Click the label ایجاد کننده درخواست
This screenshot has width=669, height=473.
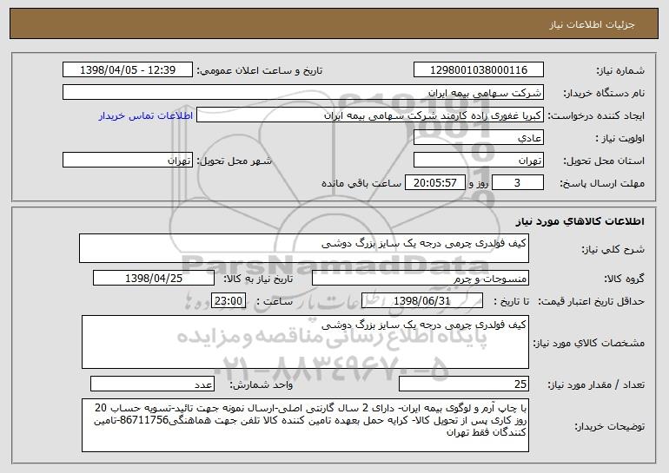click(x=596, y=116)
